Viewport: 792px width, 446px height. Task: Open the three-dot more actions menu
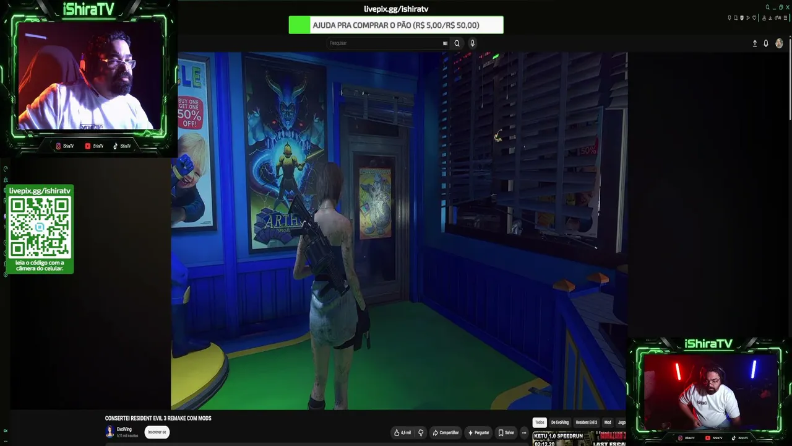point(524,432)
